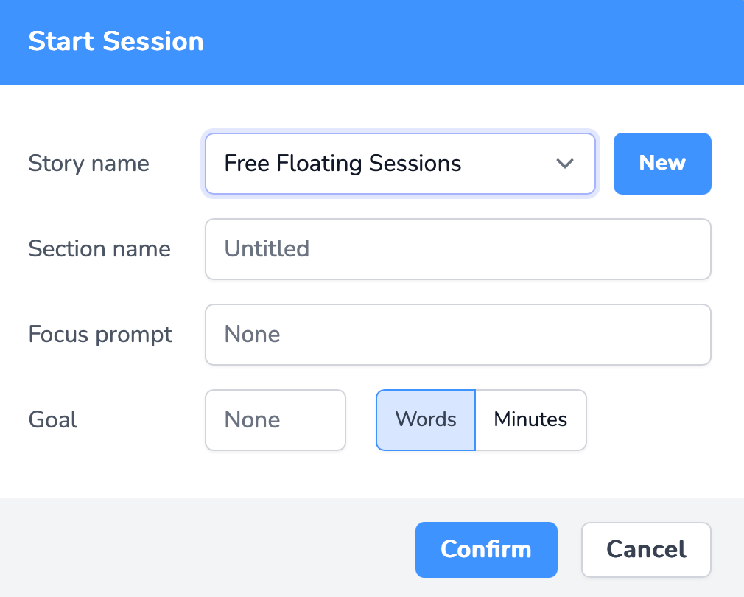This screenshot has height=597, width=744.
Task: Click the "Goal" label
Action: coord(53,420)
